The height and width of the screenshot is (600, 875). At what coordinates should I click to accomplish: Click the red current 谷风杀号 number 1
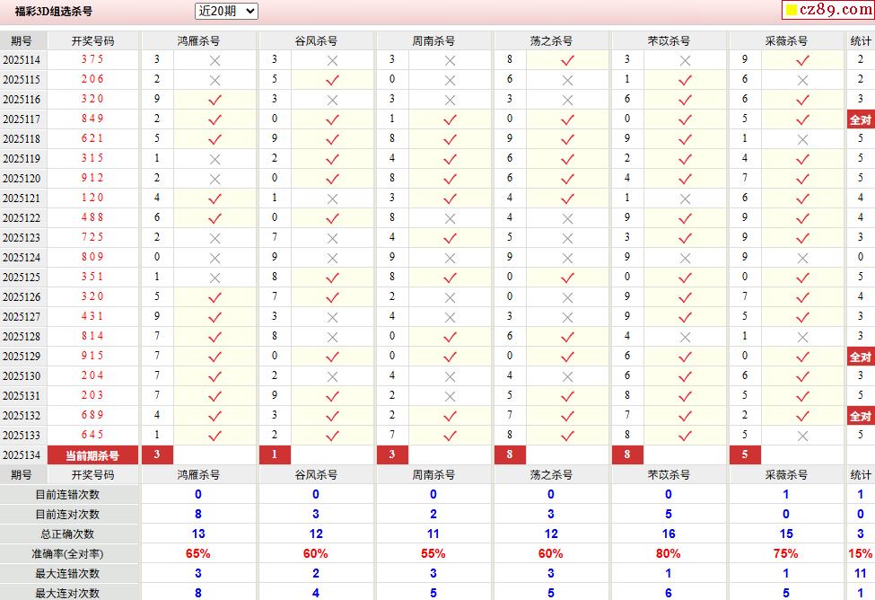coord(275,454)
